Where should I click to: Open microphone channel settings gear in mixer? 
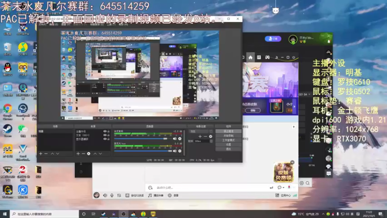pos(179,151)
